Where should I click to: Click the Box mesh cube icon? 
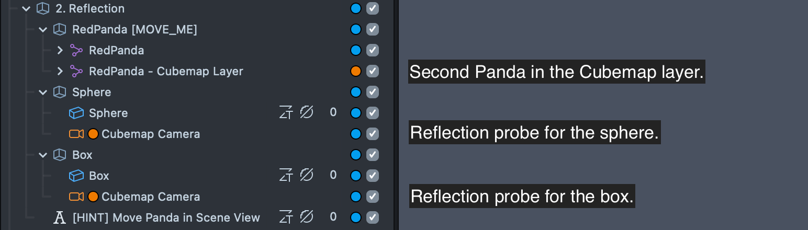(x=76, y=176)
